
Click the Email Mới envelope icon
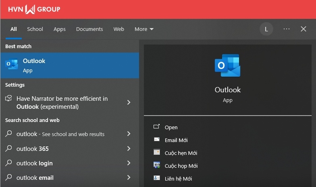coord(157,140)
